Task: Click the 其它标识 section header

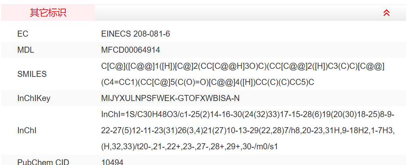Action: point(48,13)
